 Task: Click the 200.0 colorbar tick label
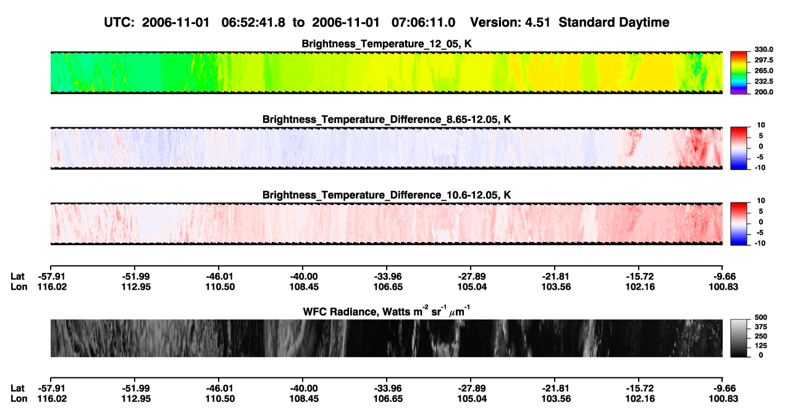click(763, 92)
